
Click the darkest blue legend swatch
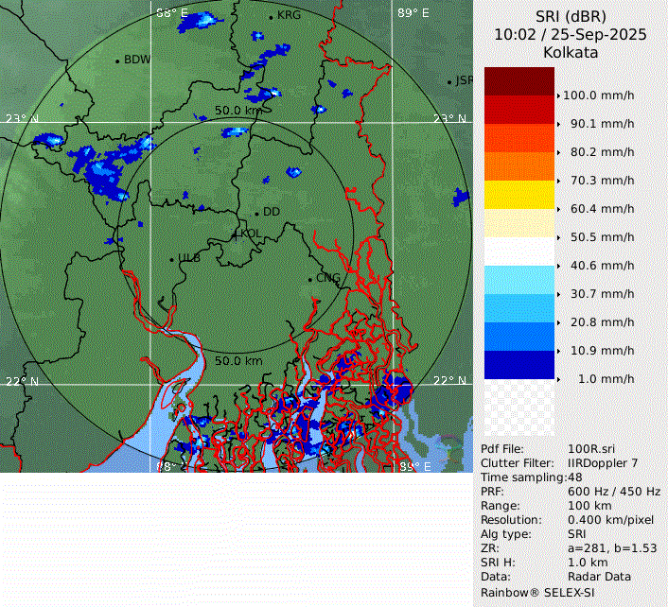coord(519,365)
